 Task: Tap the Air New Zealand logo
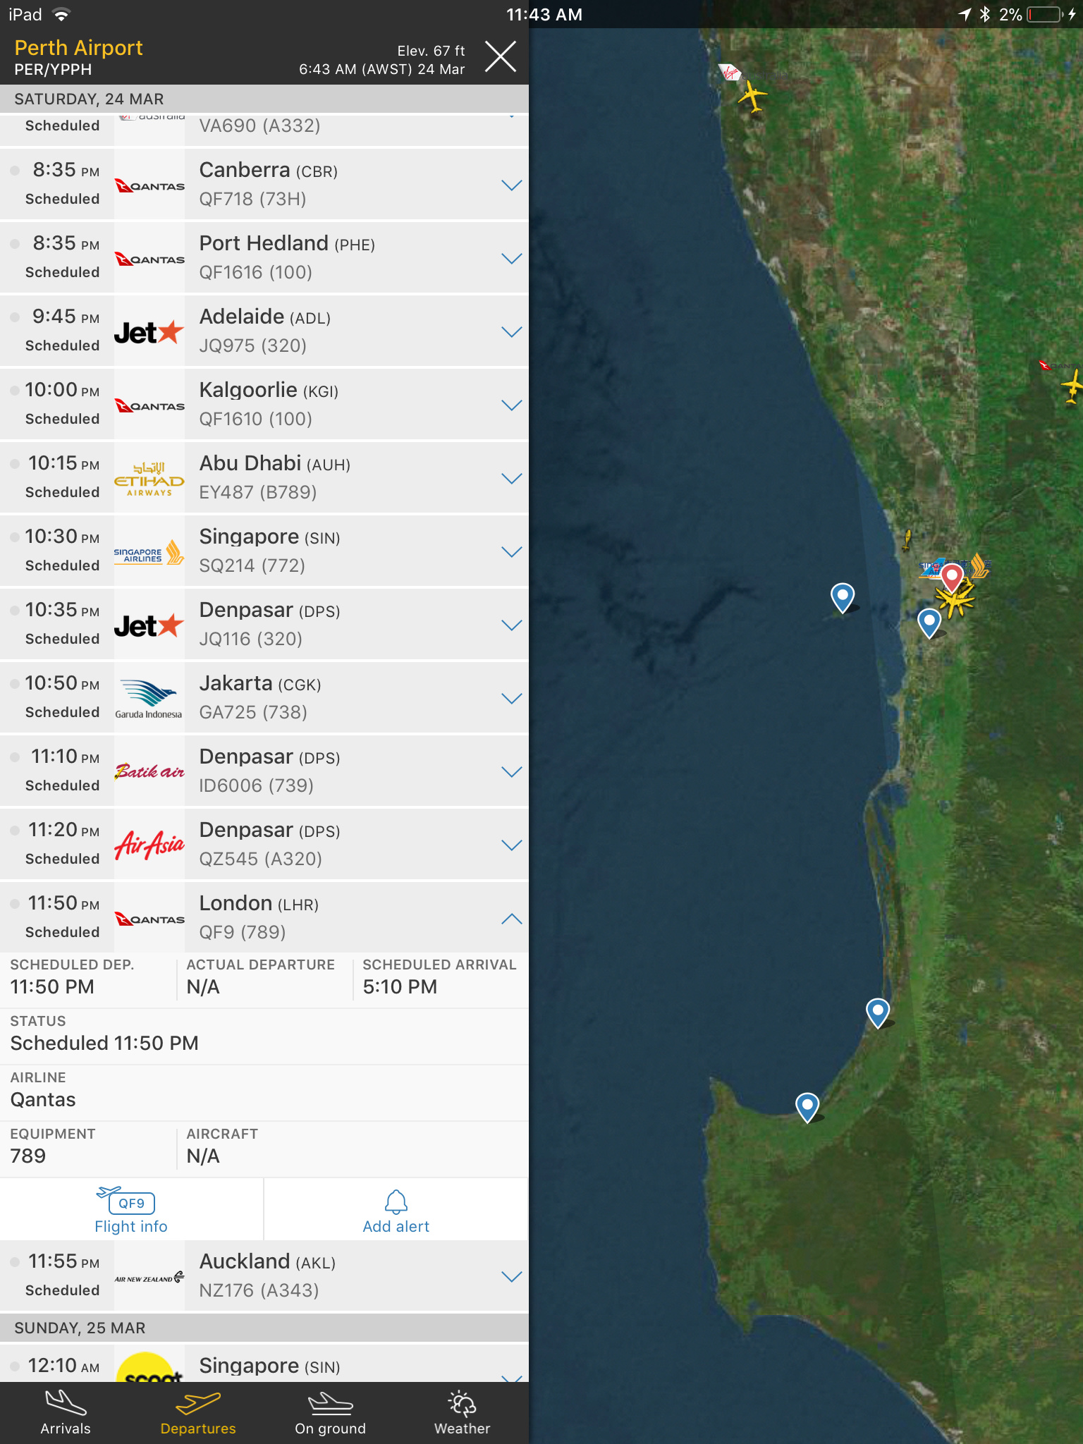pos(149,1277)
